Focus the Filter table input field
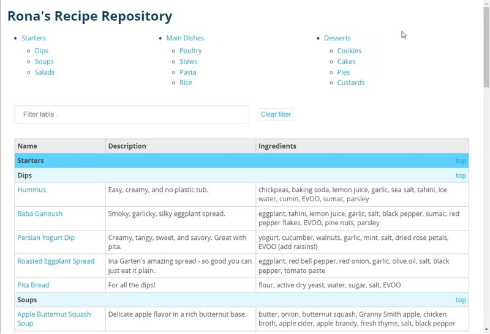This screenshot has height=334, width=490. (132, 114)
